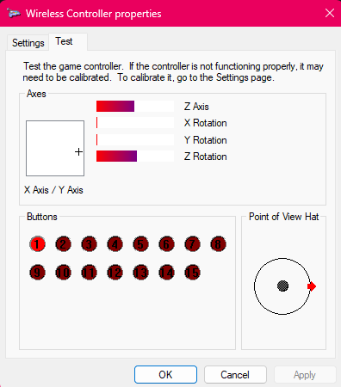Switch to the Settings tab
Viewport: 341px width, 387px height.
(28, 43)
